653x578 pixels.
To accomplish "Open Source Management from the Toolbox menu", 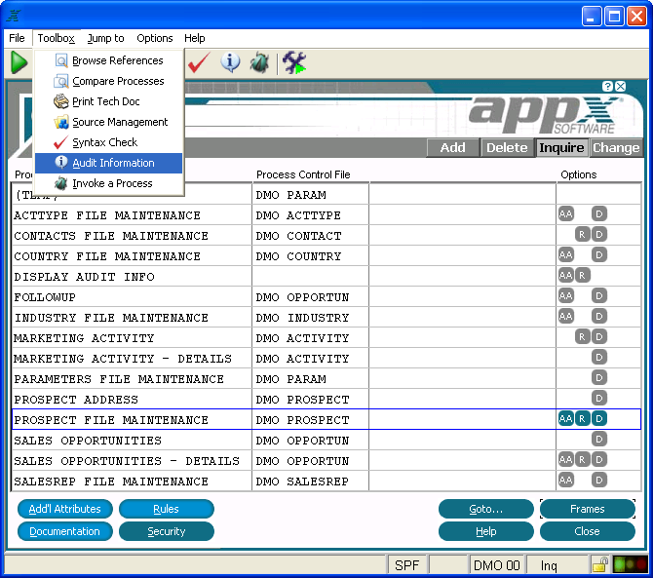I will point(109,122).
